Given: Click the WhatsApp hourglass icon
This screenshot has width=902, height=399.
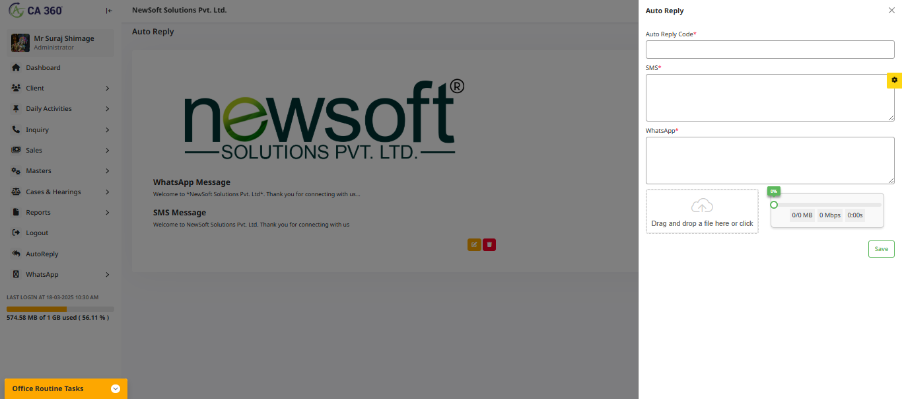Looking at the screenshot, I should tap(16, 275).
